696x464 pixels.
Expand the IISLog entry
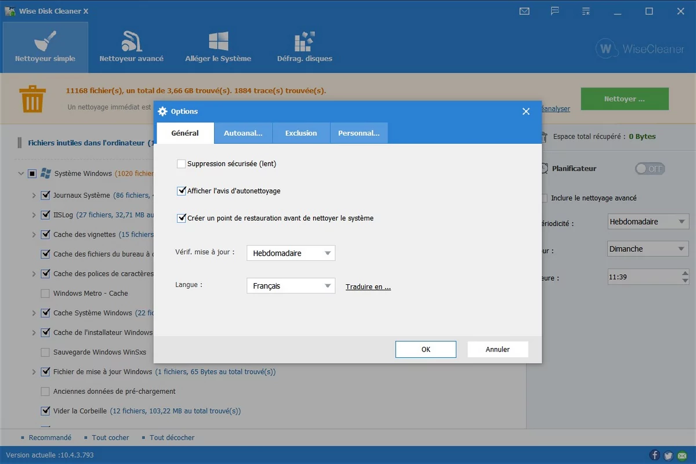34,215
